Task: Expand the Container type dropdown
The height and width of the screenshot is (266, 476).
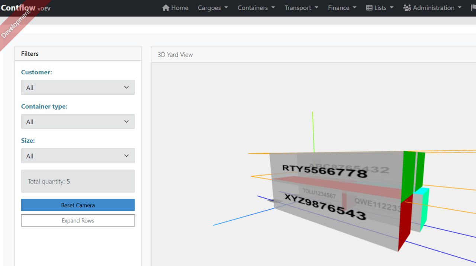Action: coord(78,122)
